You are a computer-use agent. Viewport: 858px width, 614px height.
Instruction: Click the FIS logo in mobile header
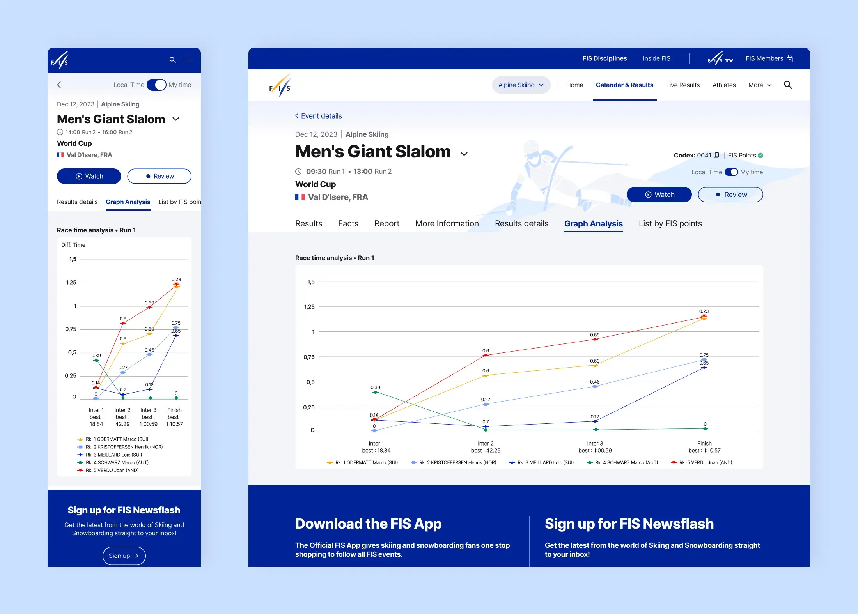[60, 60]
